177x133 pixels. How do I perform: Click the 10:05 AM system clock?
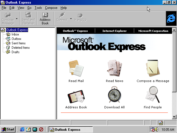(168, 129)
